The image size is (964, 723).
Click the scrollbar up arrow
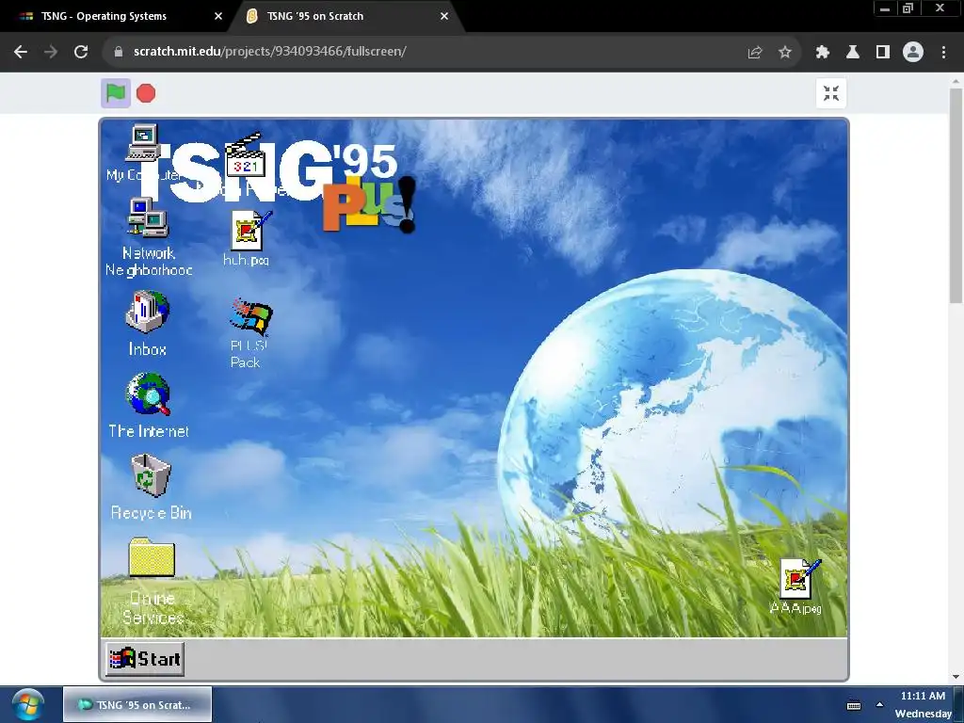[956, 81]
